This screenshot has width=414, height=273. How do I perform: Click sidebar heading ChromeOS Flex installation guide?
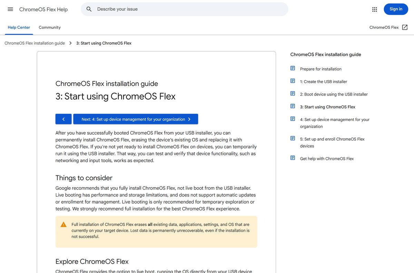coord(326,54)
